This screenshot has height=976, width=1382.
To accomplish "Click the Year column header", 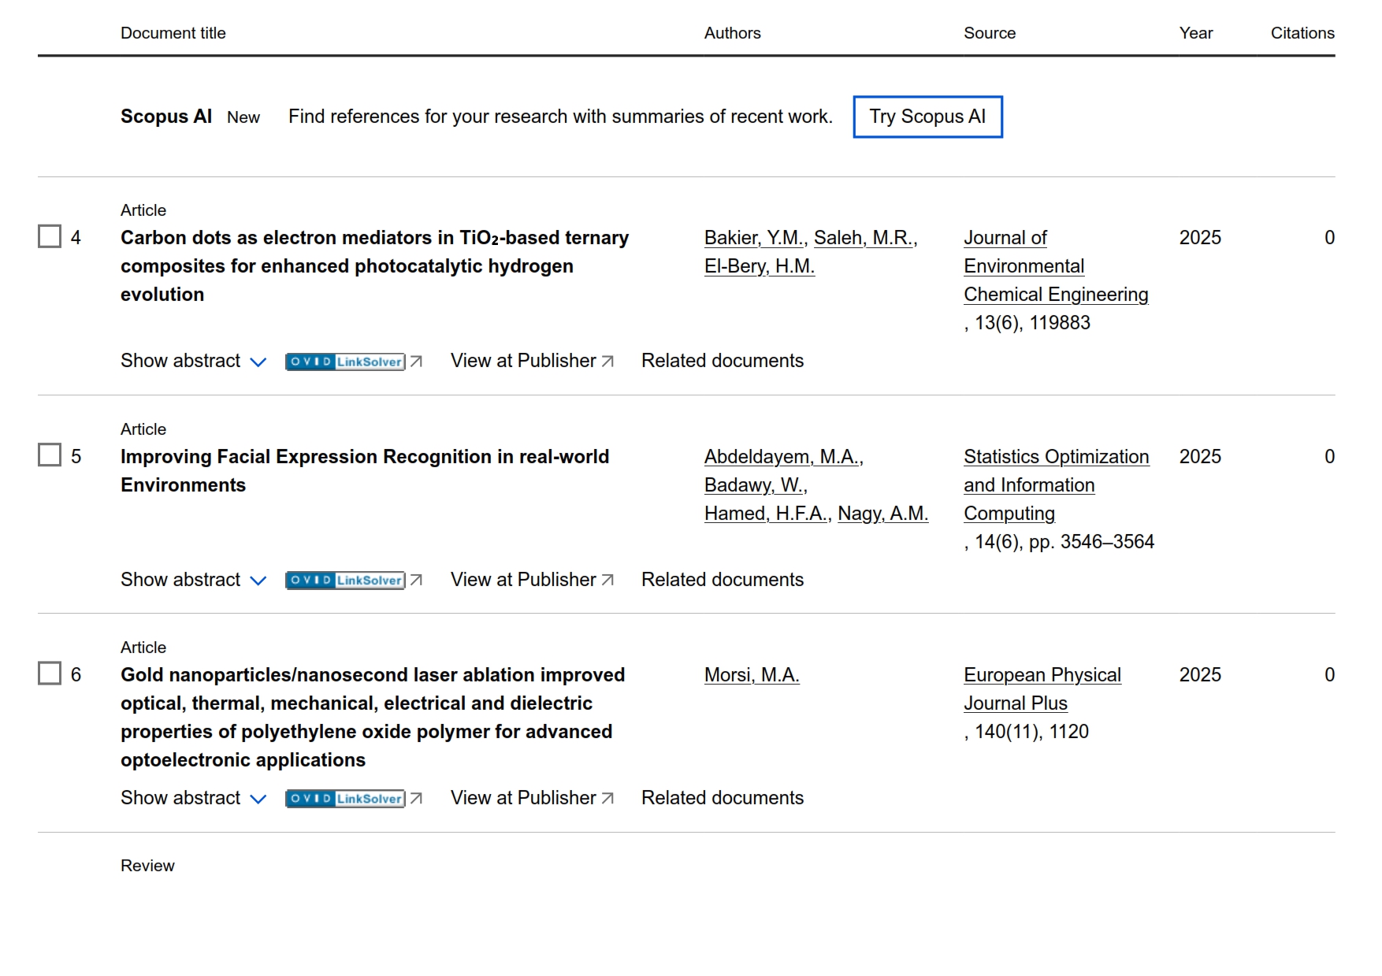I will tap(1195, 33).
